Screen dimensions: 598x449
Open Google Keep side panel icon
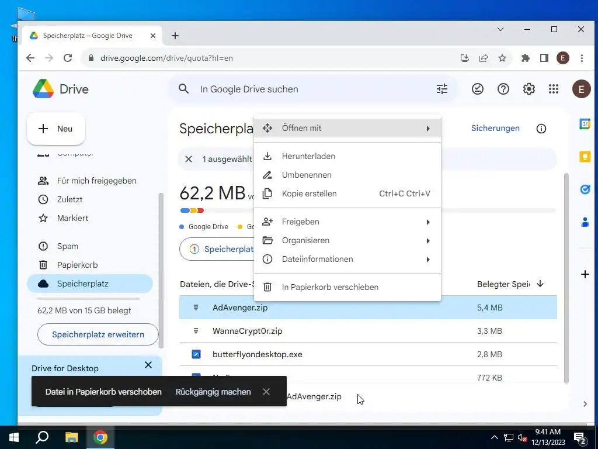click(x=585, y=157)
